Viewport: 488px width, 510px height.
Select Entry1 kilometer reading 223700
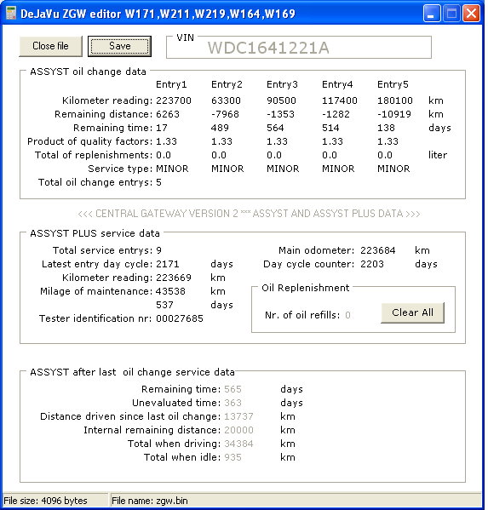point(174,100)
